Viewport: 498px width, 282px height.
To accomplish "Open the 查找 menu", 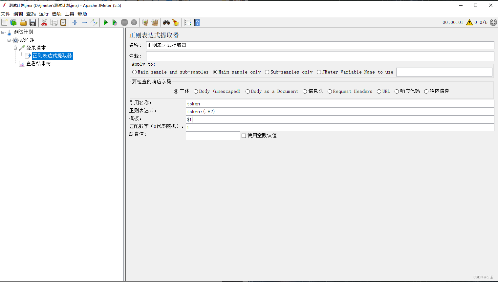I will click(31, 14).
